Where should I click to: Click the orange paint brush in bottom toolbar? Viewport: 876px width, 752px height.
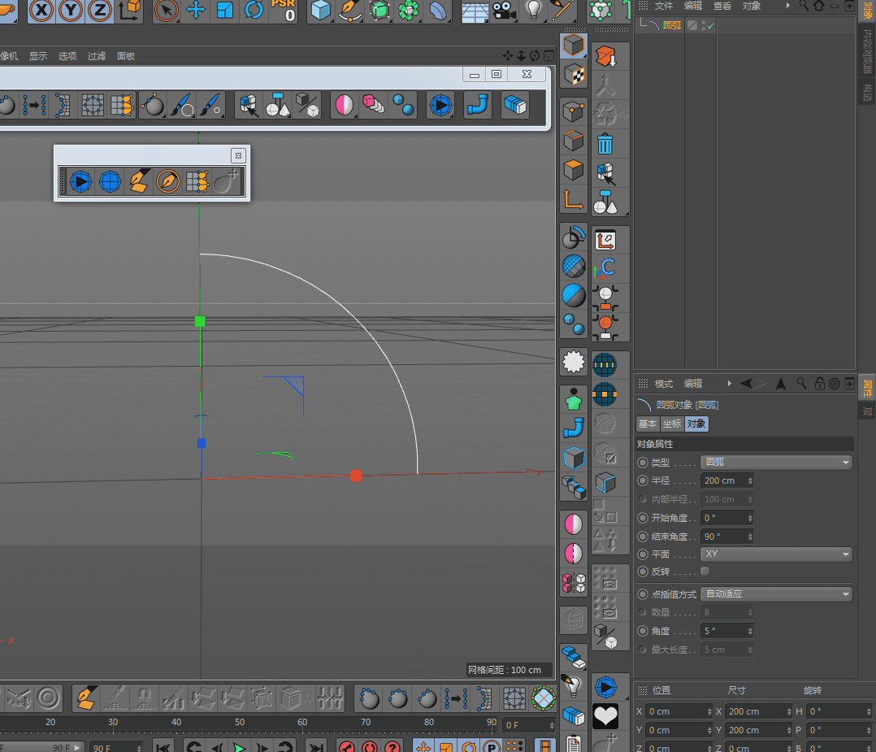click(86, 698)
